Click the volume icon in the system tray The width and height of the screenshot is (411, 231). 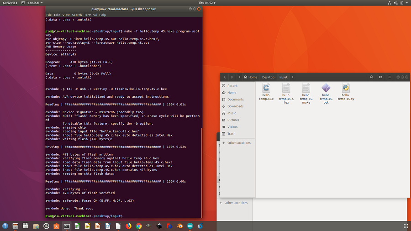[395, 3]
